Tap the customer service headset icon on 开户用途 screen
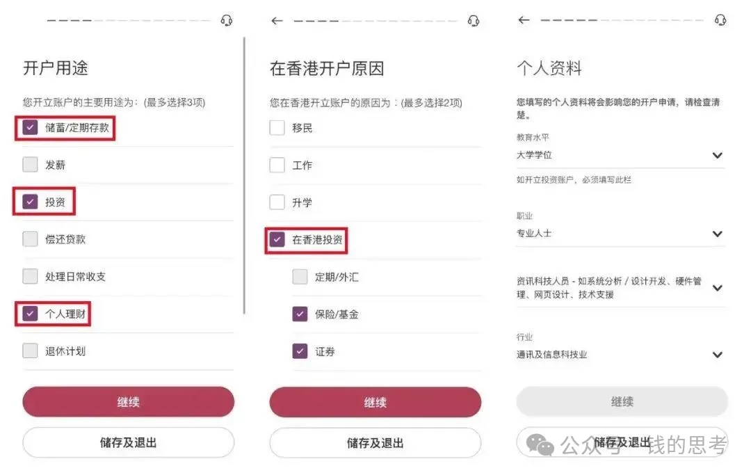 click(x=227, y=21)
